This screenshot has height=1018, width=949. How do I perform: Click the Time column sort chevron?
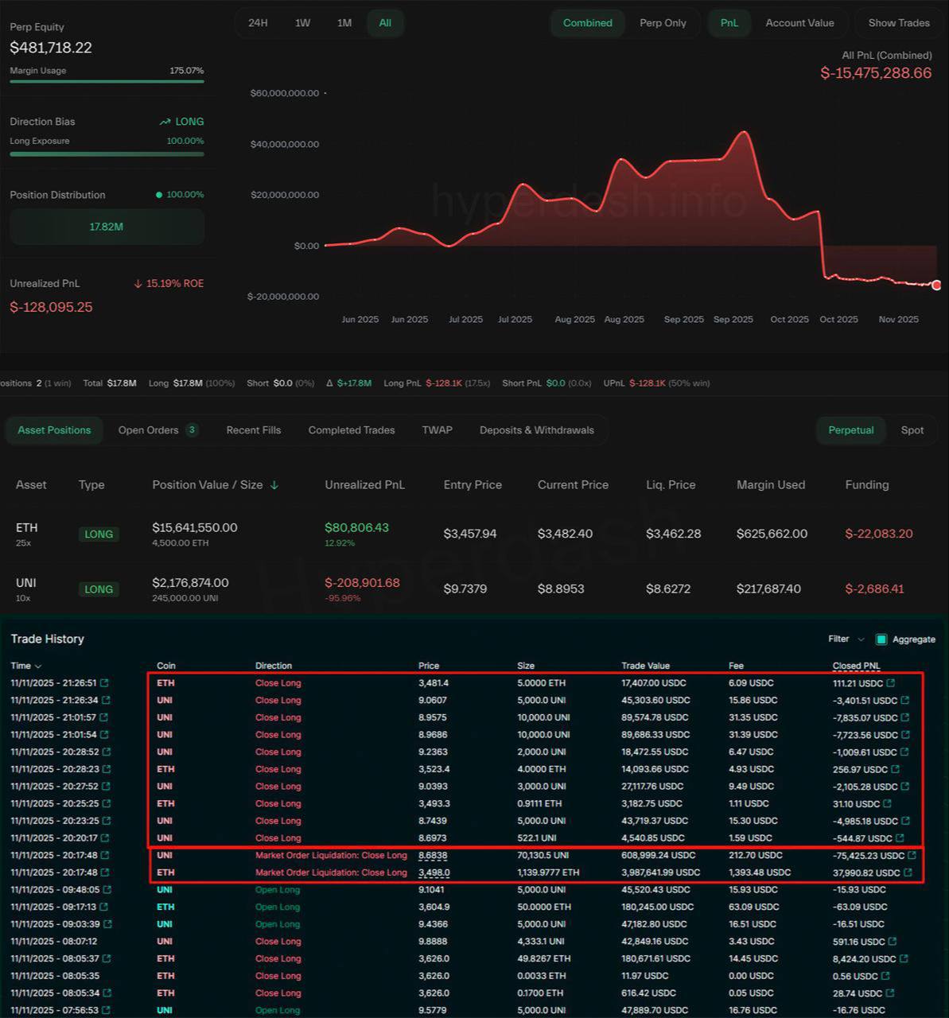tap(38, 666)
